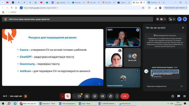The image size is (189, 106).
Task: Reload the Meet page
Action: click(11, 8)
